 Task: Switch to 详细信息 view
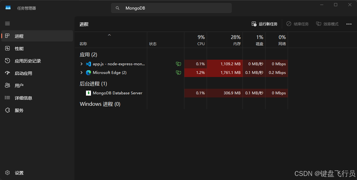pos(37,98)
